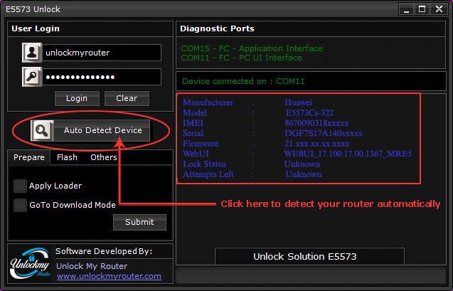Viewport: 453px width, 291px height.
Task: Click the Unlockmy Router logo
Action: pyautogui.click(x=30, y=263)
